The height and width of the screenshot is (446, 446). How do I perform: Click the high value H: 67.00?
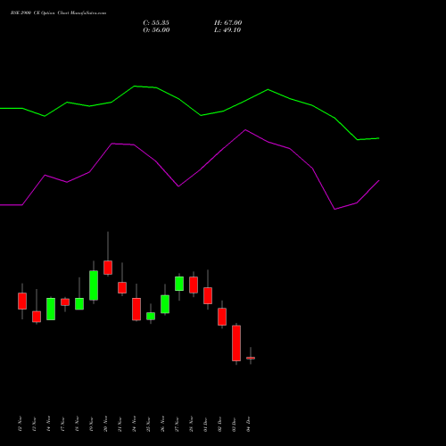click(228, 23)
